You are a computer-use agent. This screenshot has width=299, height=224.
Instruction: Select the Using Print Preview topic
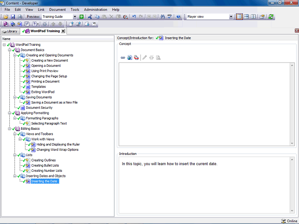[45, 71]
